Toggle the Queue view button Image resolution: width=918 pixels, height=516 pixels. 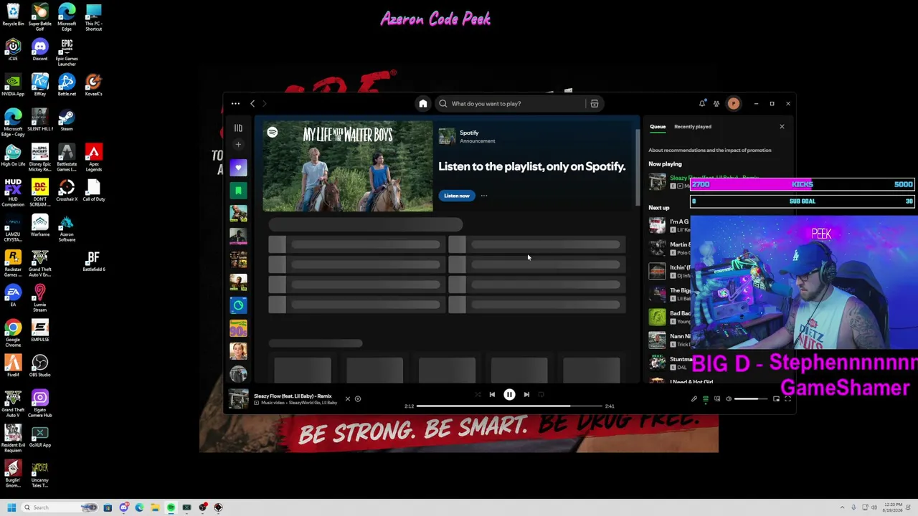pos(705,399)
